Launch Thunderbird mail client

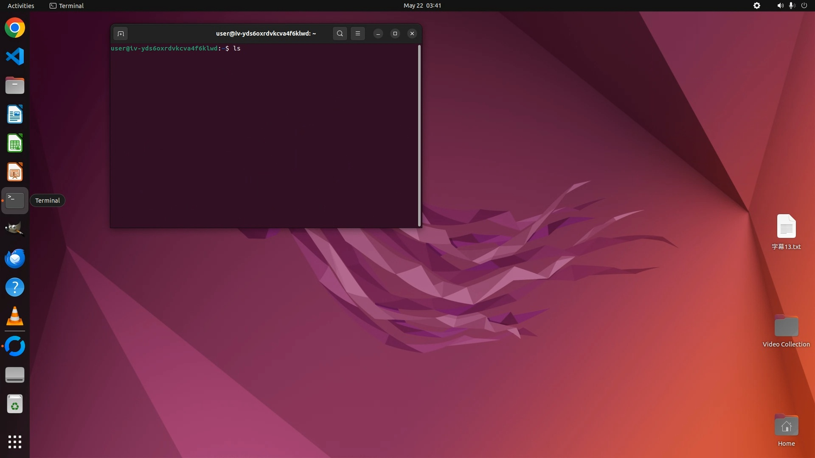click(15, 258)
